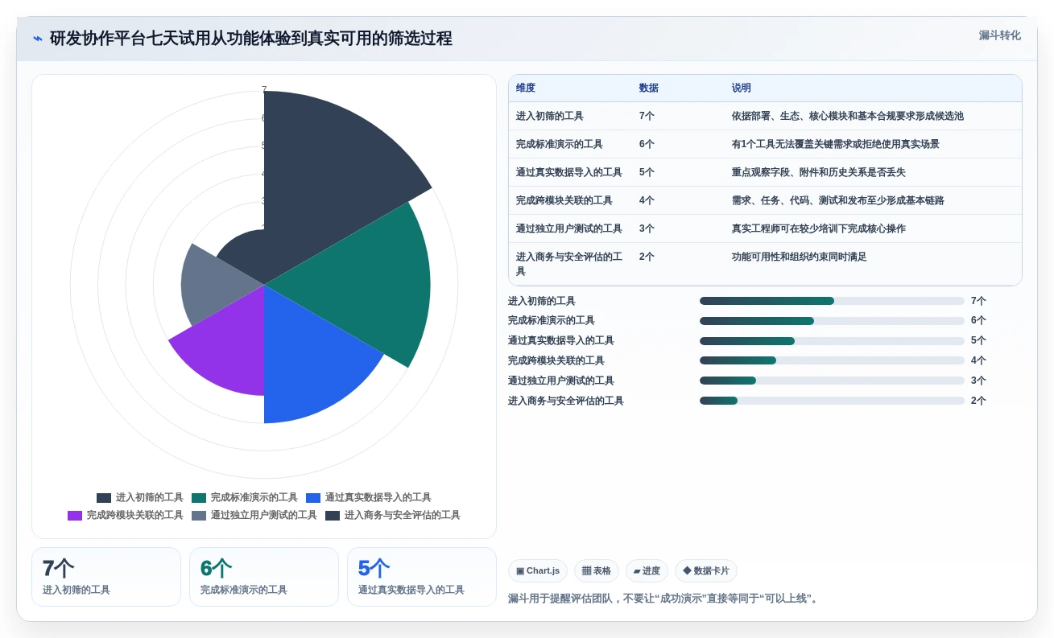This screenshot has height=638, width=1054.
Task: Click progress bar for 进入初筛的工具
Action: (832, 301)
